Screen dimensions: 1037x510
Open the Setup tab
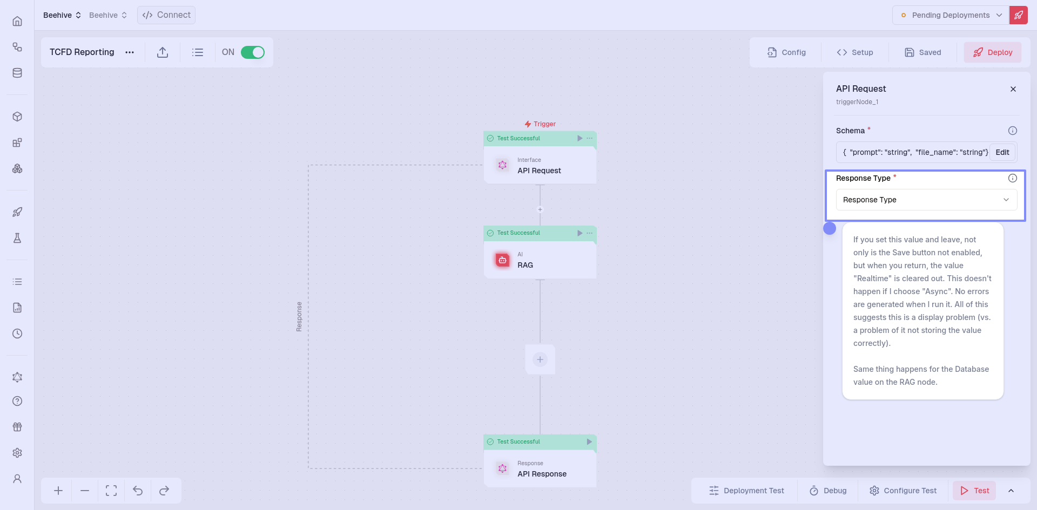coord(855,52)
